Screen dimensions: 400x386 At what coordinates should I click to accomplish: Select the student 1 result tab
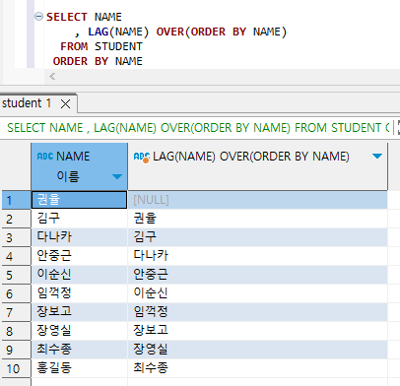tap(27, 103)
